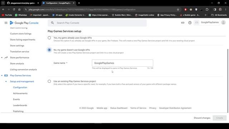Viewport: 229px width, 129px height.
Task: Collapse the Play Games Services section arrow
Action: tap(2, 76)
